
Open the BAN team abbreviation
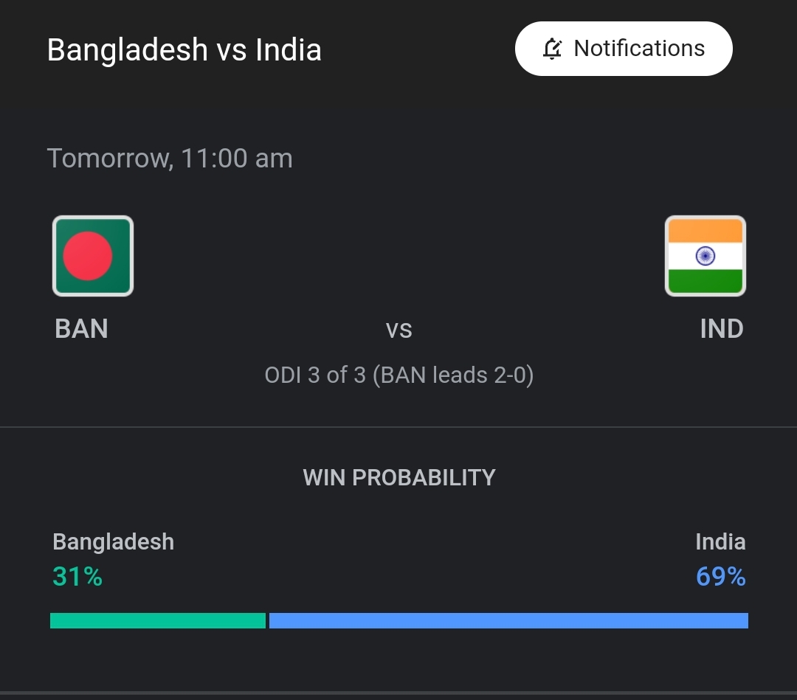[81, 329]
